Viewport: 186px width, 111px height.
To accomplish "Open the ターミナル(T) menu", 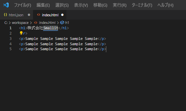I will click(142, 5).
